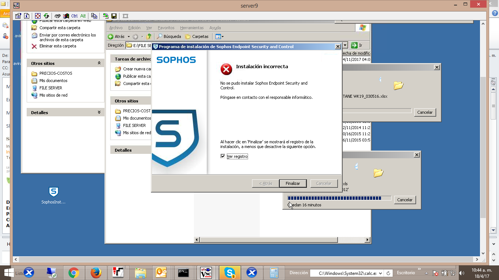The width and height of the screenshot is (499, 280).
Task: Open FILE SERVER in left Otros sitios panel
Action: (x=51, y=88)
